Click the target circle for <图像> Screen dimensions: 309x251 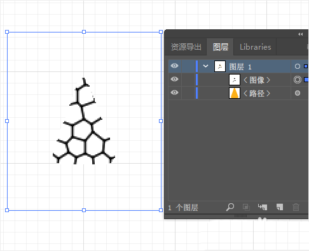tap(298, 80)
